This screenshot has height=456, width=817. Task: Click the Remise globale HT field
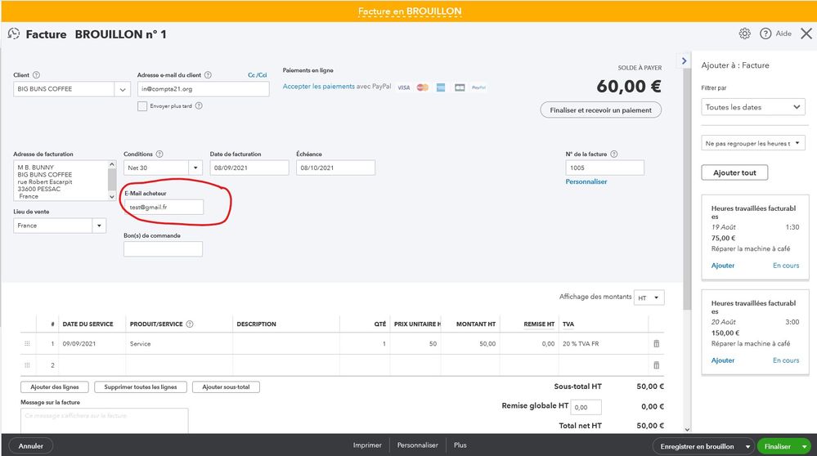[x=586, y=407]
